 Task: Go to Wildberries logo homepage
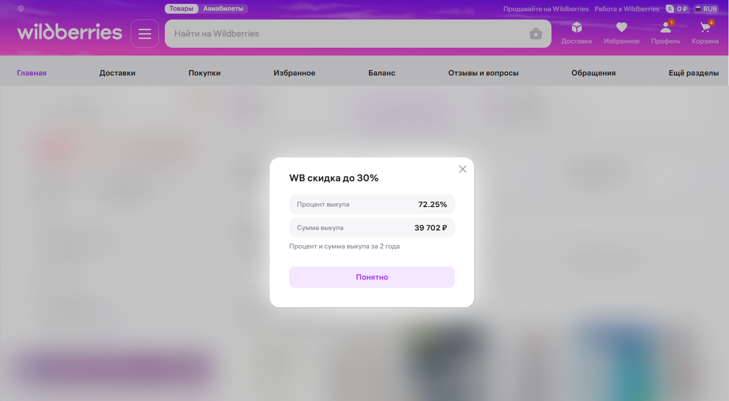click(70, 32)
